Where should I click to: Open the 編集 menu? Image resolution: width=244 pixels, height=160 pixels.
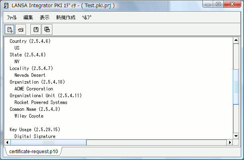[28, 18]
